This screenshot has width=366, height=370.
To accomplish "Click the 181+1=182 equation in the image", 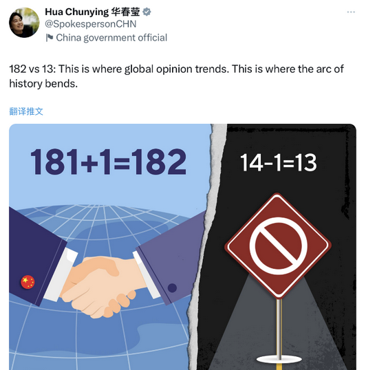I will tap(108, 162).
